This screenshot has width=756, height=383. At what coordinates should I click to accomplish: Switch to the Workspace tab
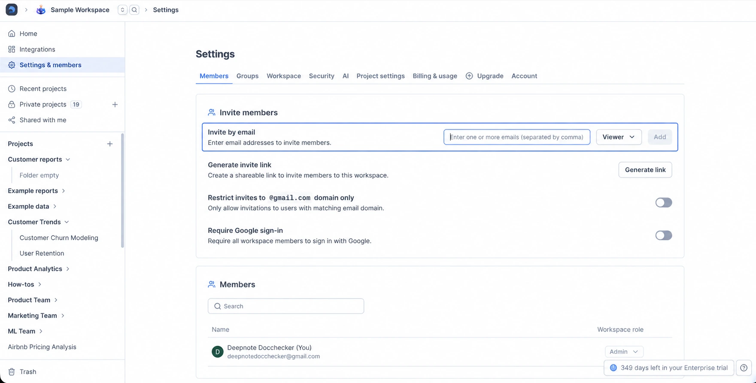(284, 76)
